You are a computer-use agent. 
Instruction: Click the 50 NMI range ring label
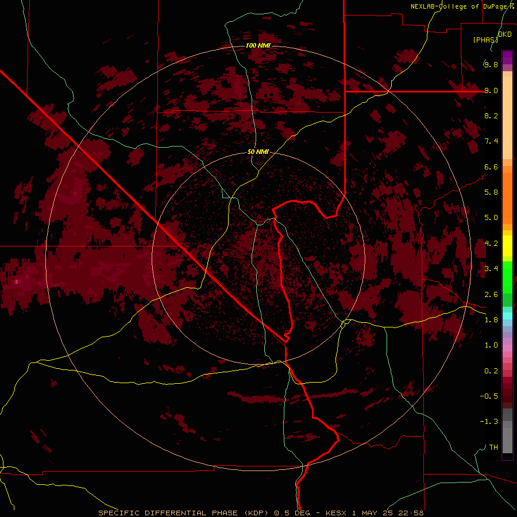point(258,152)
